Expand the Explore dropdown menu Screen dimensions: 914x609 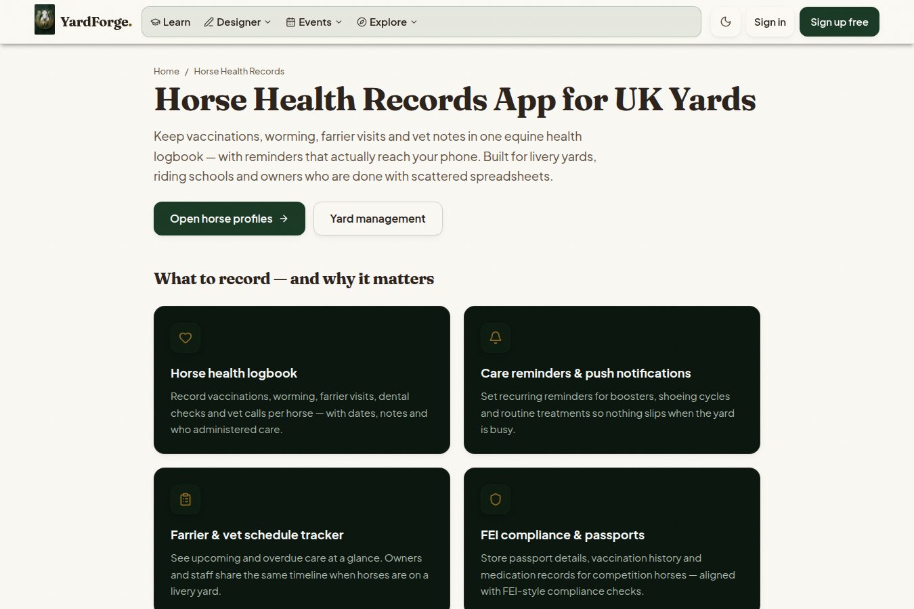(x=387, y=22)
